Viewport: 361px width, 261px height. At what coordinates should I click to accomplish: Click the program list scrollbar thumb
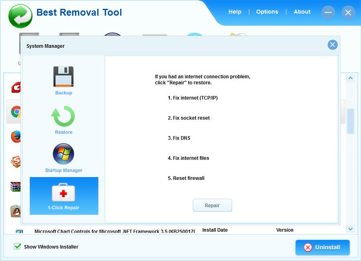351,121
